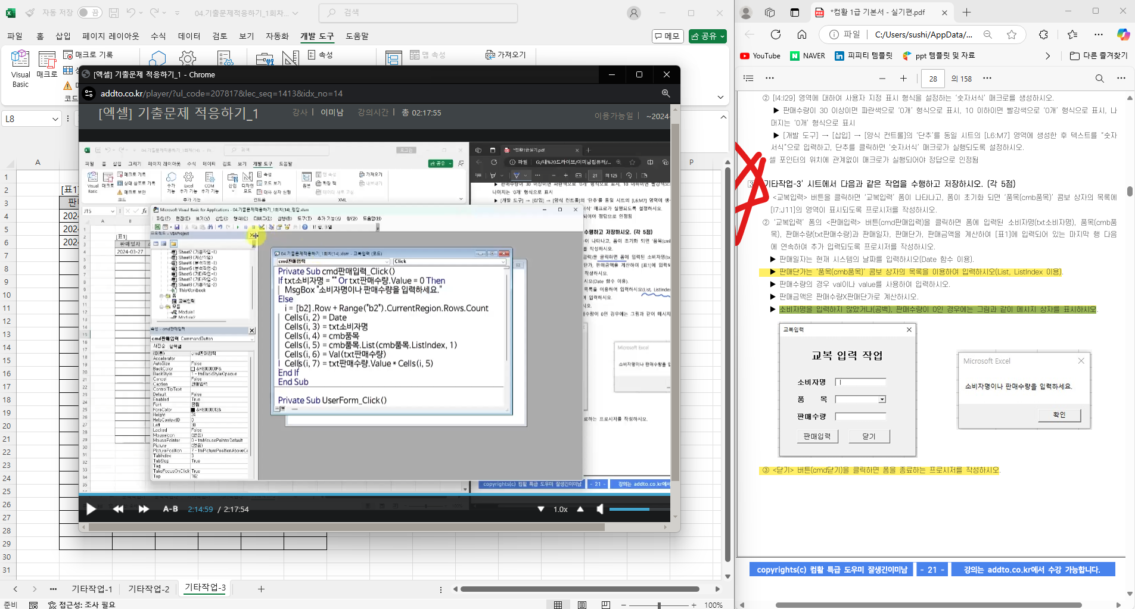
Task: Open the YouTube bookmark link
Action: pos(760,56)
